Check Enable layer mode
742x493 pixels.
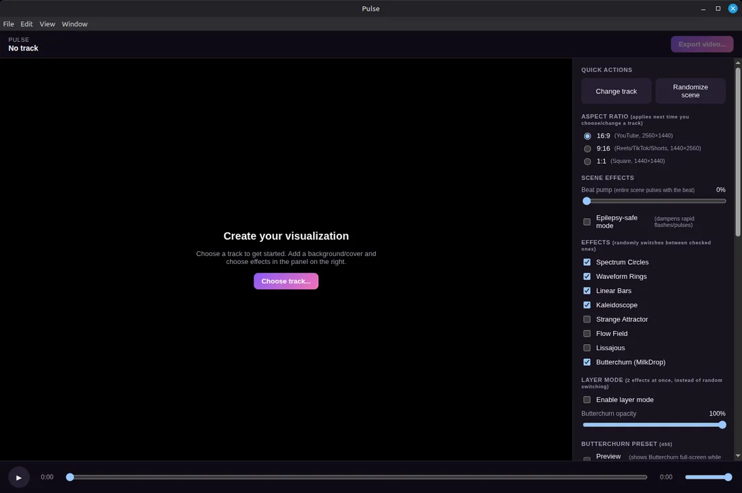point(587,400)
